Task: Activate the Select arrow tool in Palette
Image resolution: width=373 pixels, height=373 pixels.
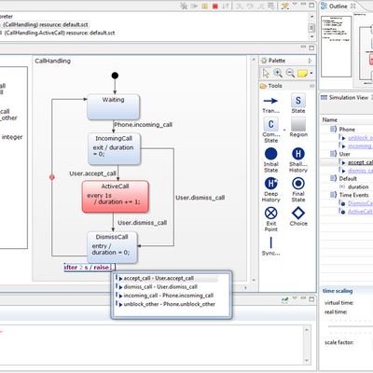Action: pyautogui.click(x=266, y=74)
